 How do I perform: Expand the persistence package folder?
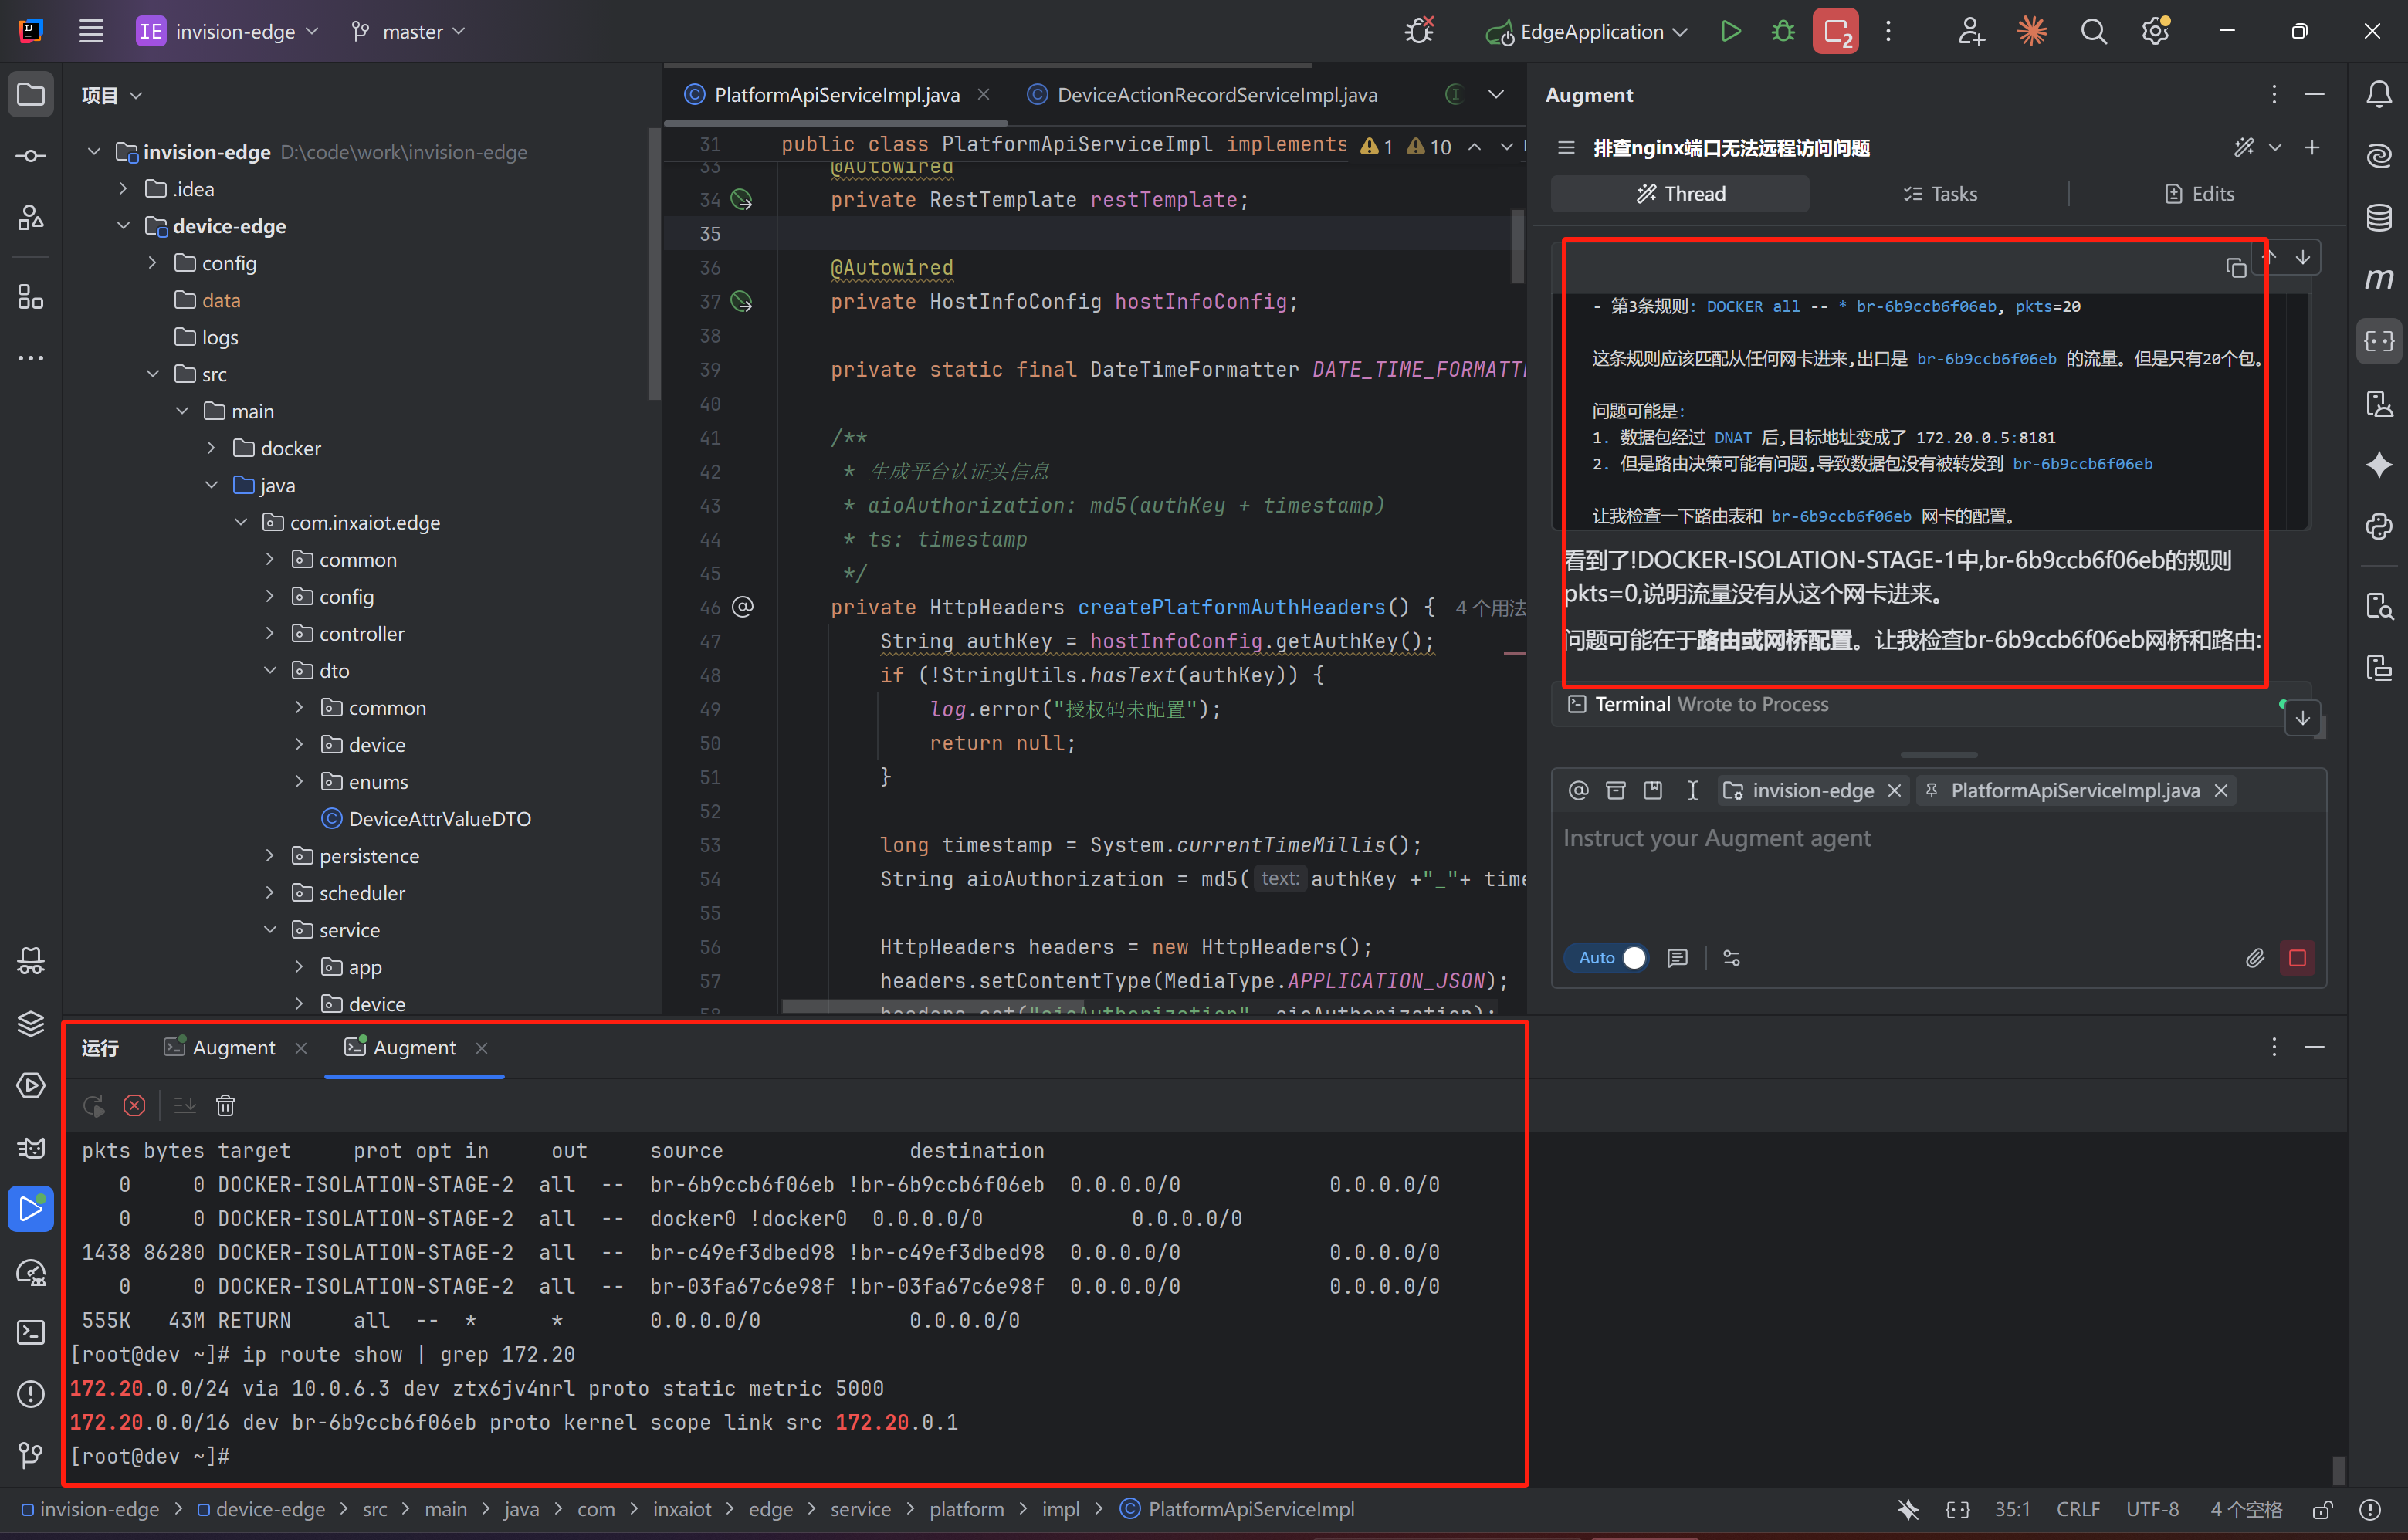270,856
